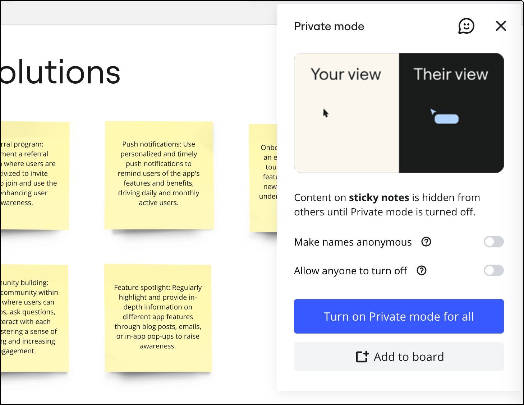Select the community building sticky note

[34, 318]
